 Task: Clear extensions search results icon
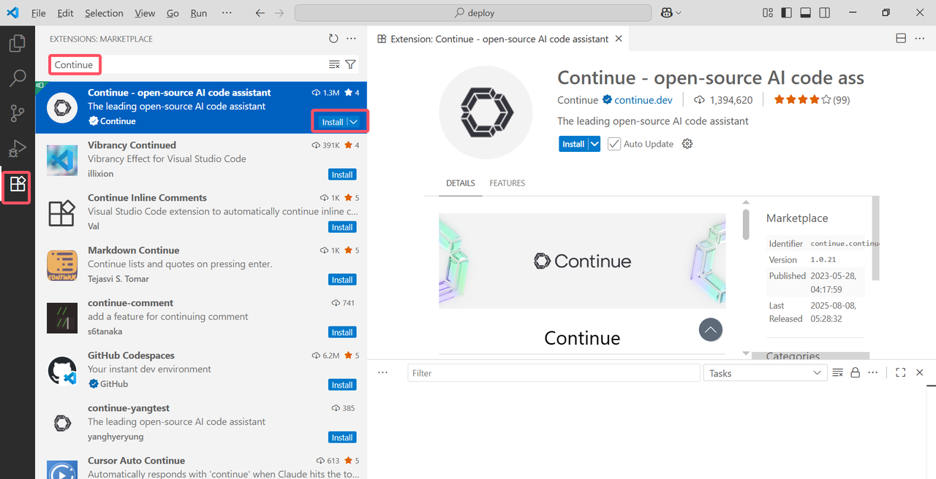coord(334,64)
